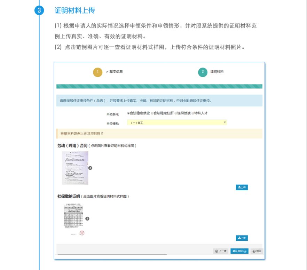Click the left-arrow icon on 上一步 button
Image resolution: width=307 pixels, height=270 pixels.
pos(217,251)
